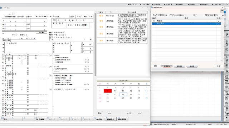Click the clock-diamond icon at sidebar bottom
This screenshot has height=128, width=229.
(226, 114)
